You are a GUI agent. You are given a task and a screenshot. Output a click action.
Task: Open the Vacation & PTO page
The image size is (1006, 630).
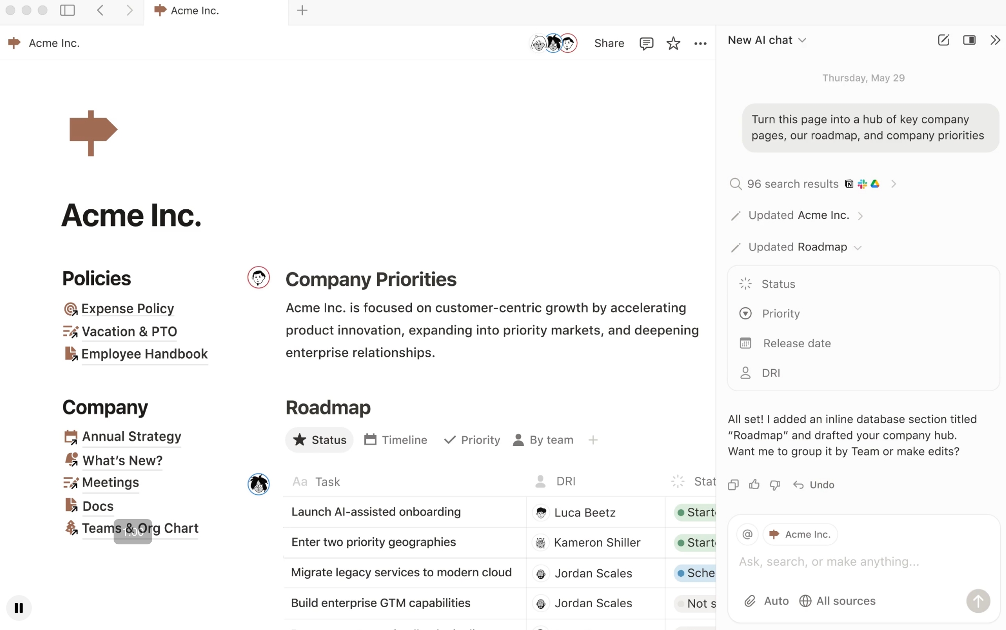[120, 331]
